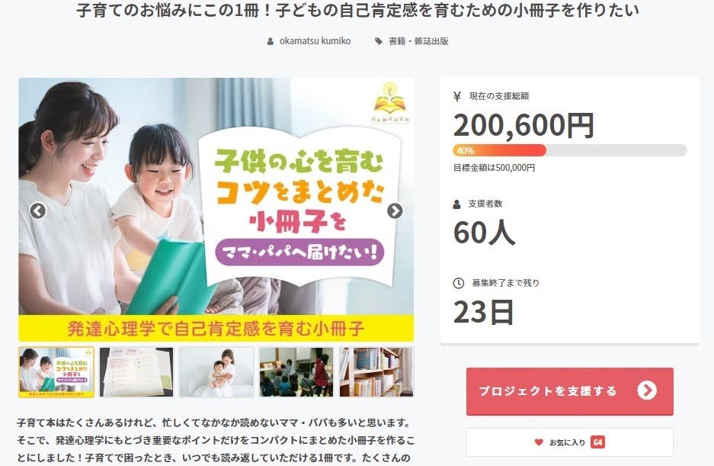Click the プロジェクトを支援する button
Viewport: 714px width, 466px height.
click(x=570, y=391)
